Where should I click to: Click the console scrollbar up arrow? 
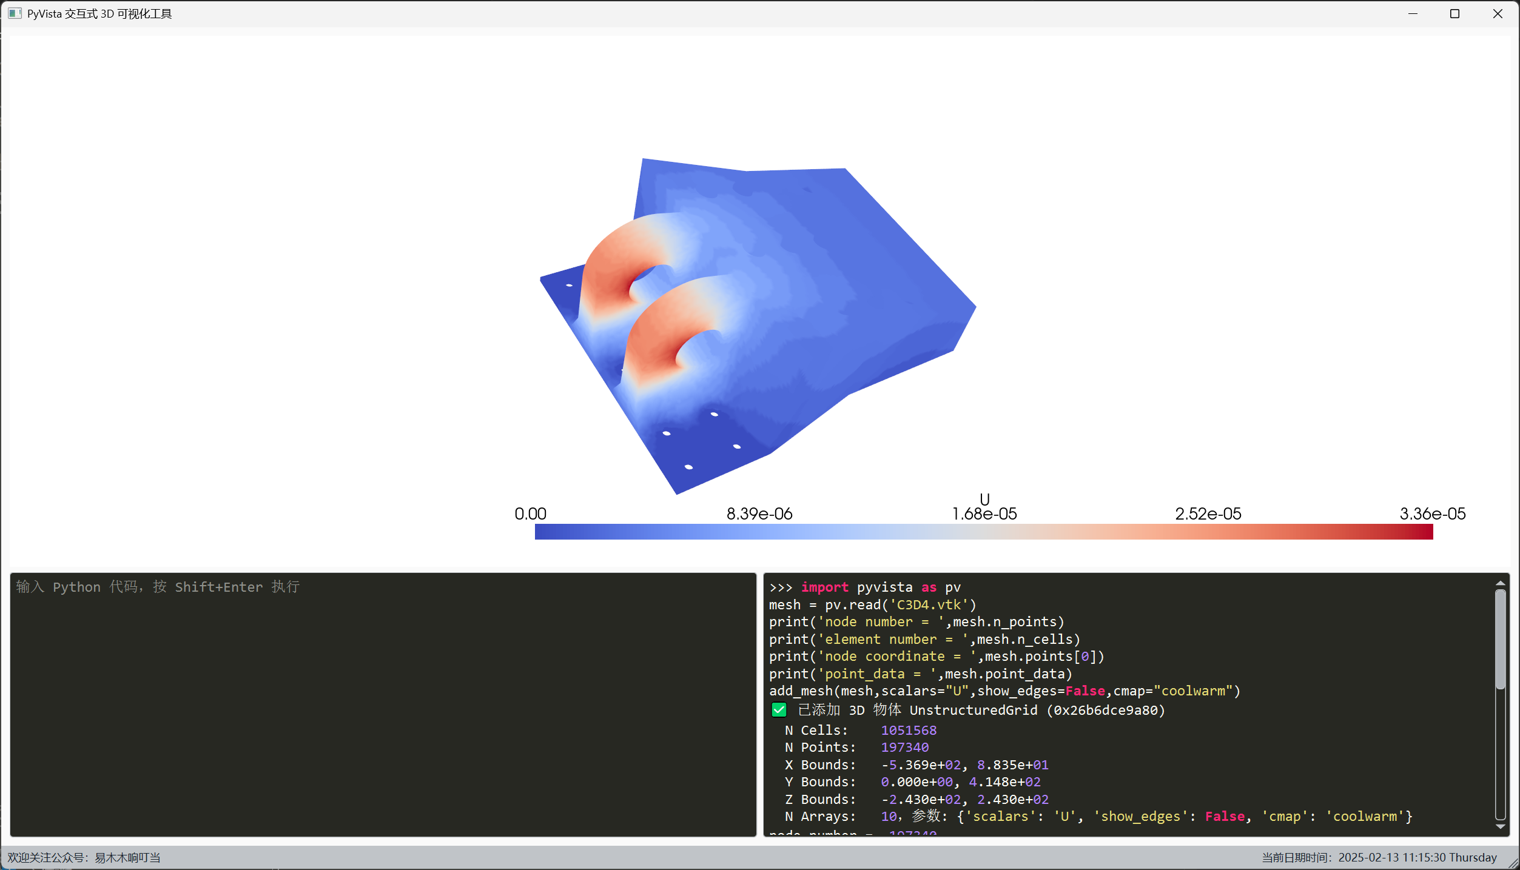click(x=1501, y=583)
